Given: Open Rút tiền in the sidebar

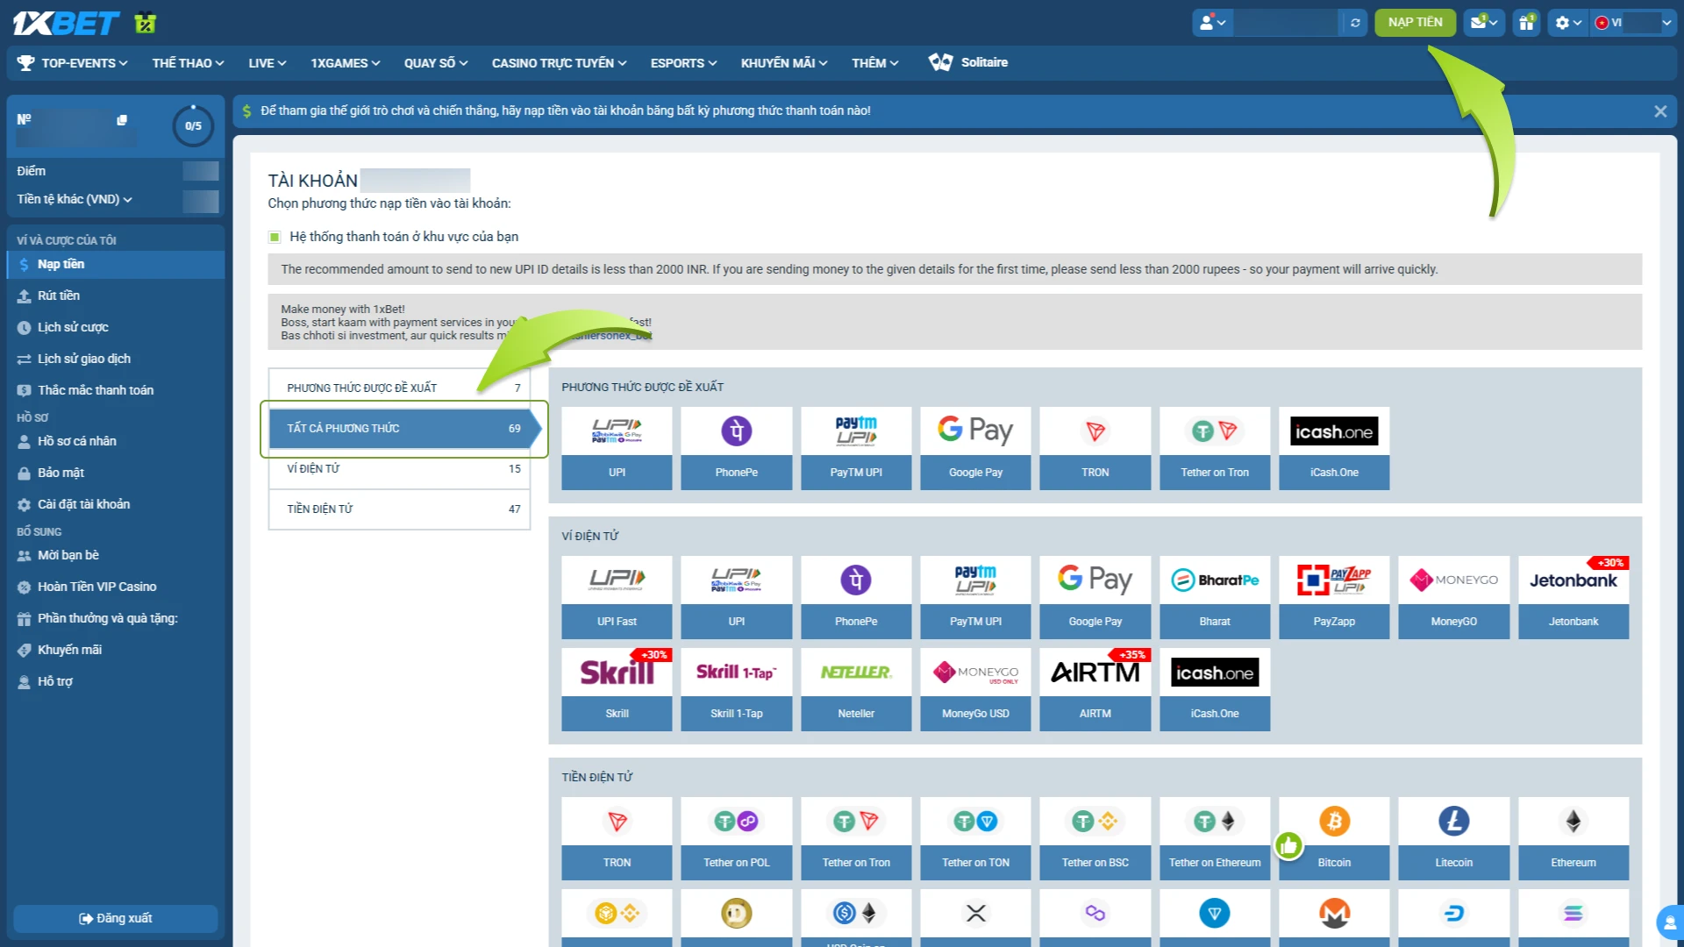Looking at the screenshot, I should point(116,295).
